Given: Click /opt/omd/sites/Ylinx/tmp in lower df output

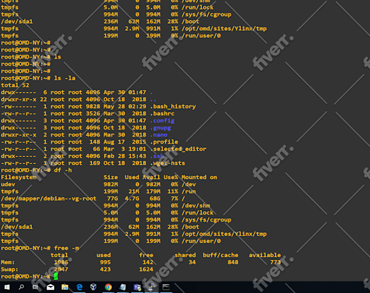Looking at the screenshot, I should tap(224, 234).
